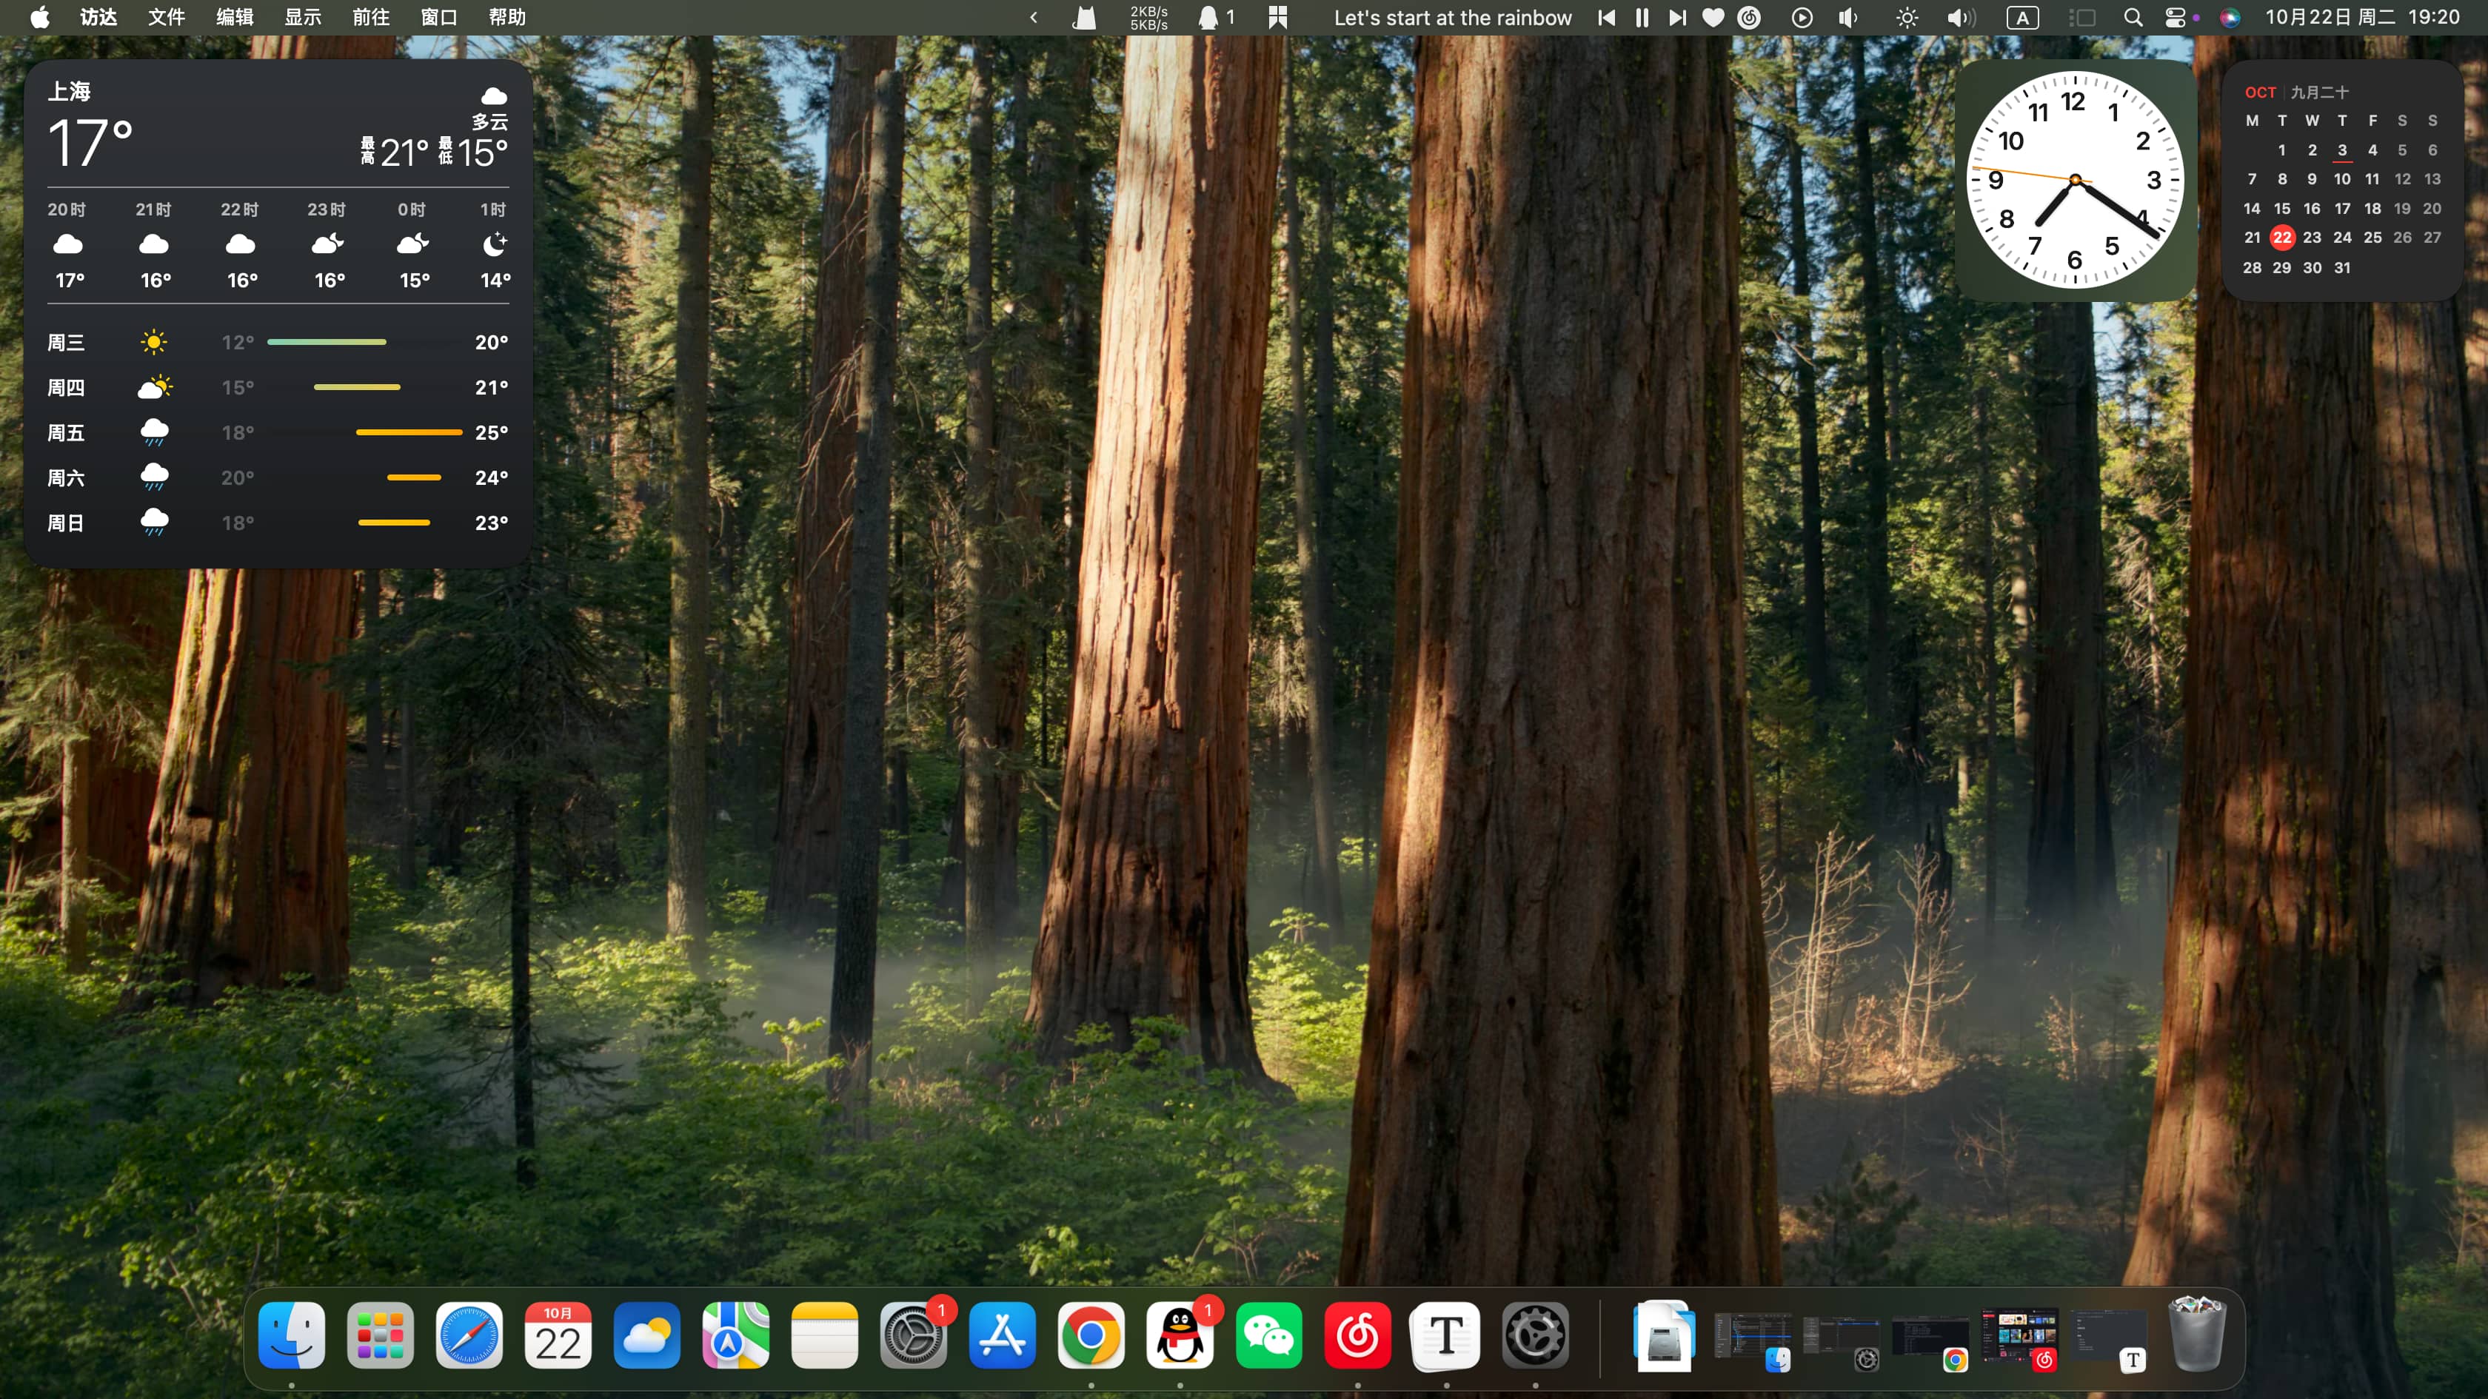Open Typora from the Dock
Image resolution: width=2488 pixels, height=1399 pixels.
[x=1445, y=1336]
